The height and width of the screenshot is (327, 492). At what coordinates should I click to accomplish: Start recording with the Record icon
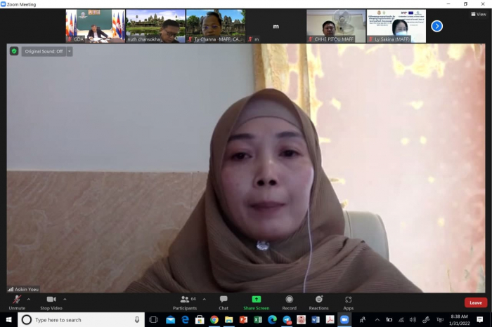pyautogui.click(x=289, y=300)
